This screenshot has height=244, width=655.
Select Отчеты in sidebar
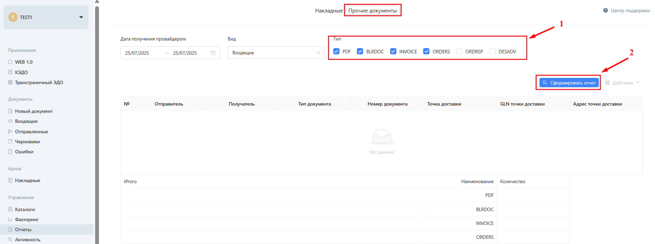(x=23, y=229)
